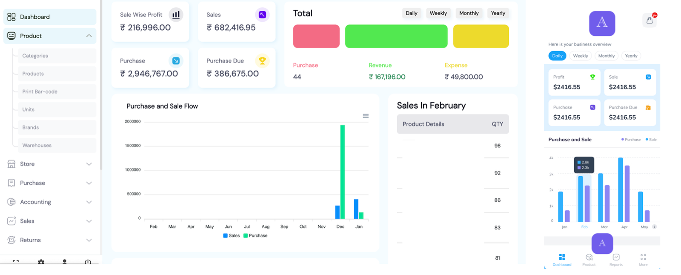Click the QTY column header
This screenshot has width=681, height=275.
point(498,124)
